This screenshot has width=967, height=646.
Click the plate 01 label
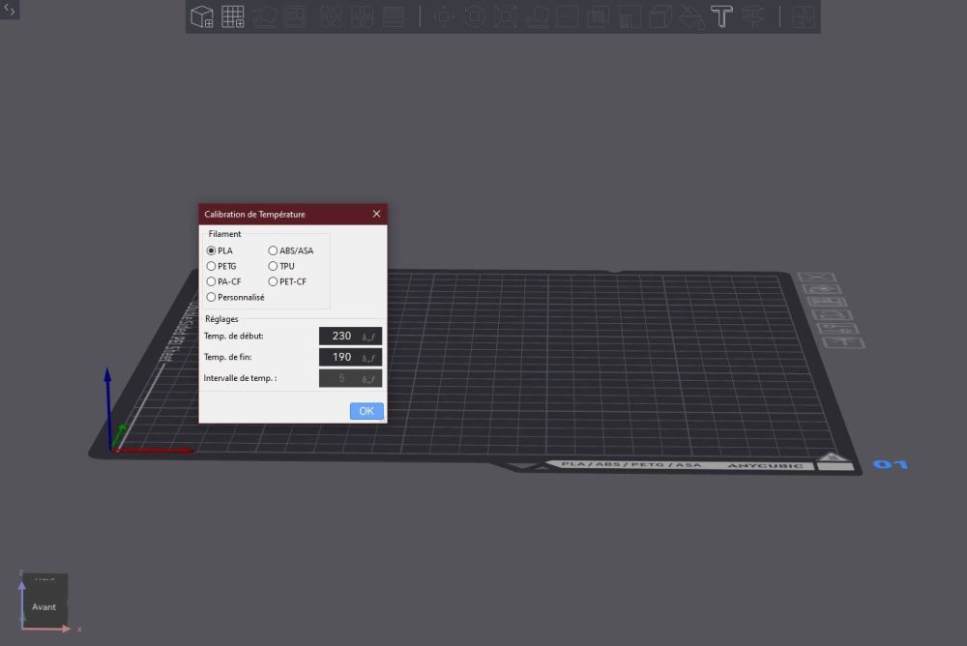click(891, 464)
